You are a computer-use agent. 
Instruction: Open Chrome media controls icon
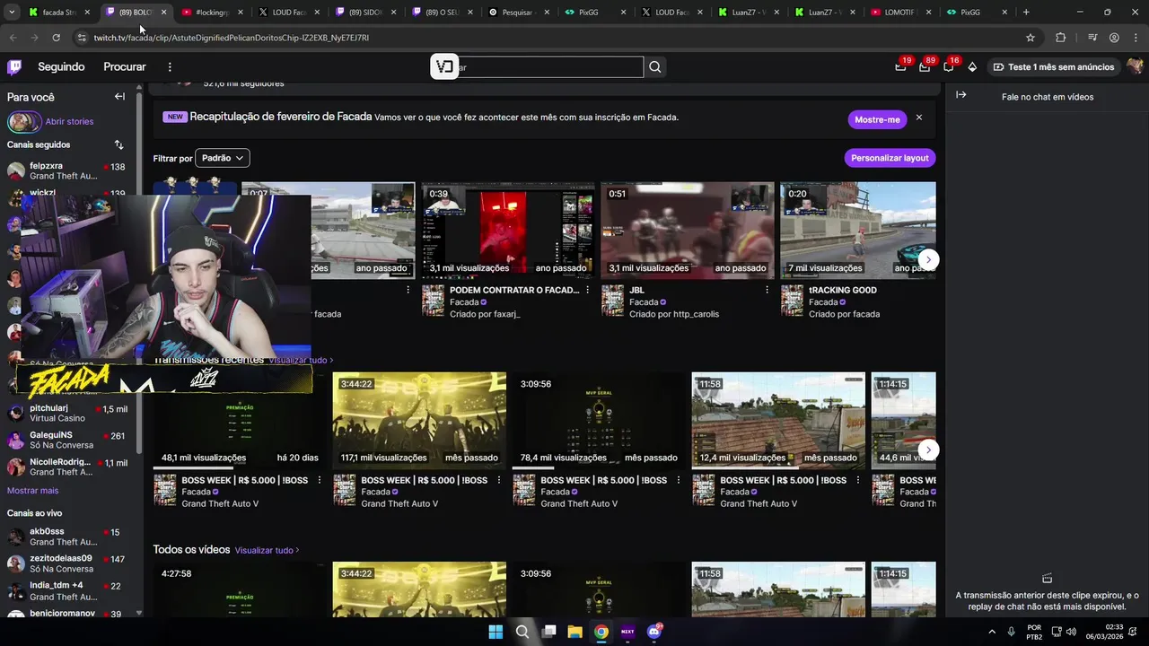pos(1092,38)
